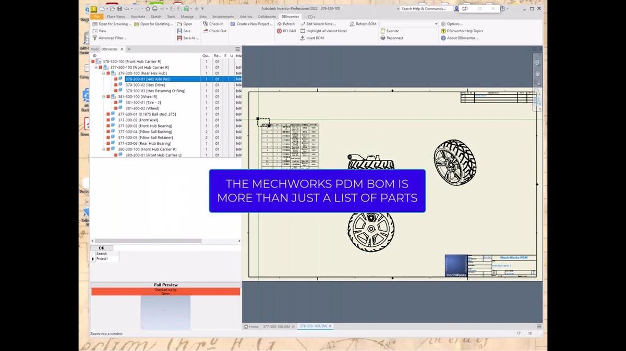Viewport: 626px width, 351px height.
Task: Switch to the Sketch ribbon tab
Action: 156,17
